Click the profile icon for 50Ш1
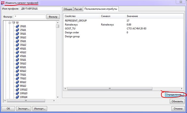The width and height of the screenshot is (187, 113). 17,60
